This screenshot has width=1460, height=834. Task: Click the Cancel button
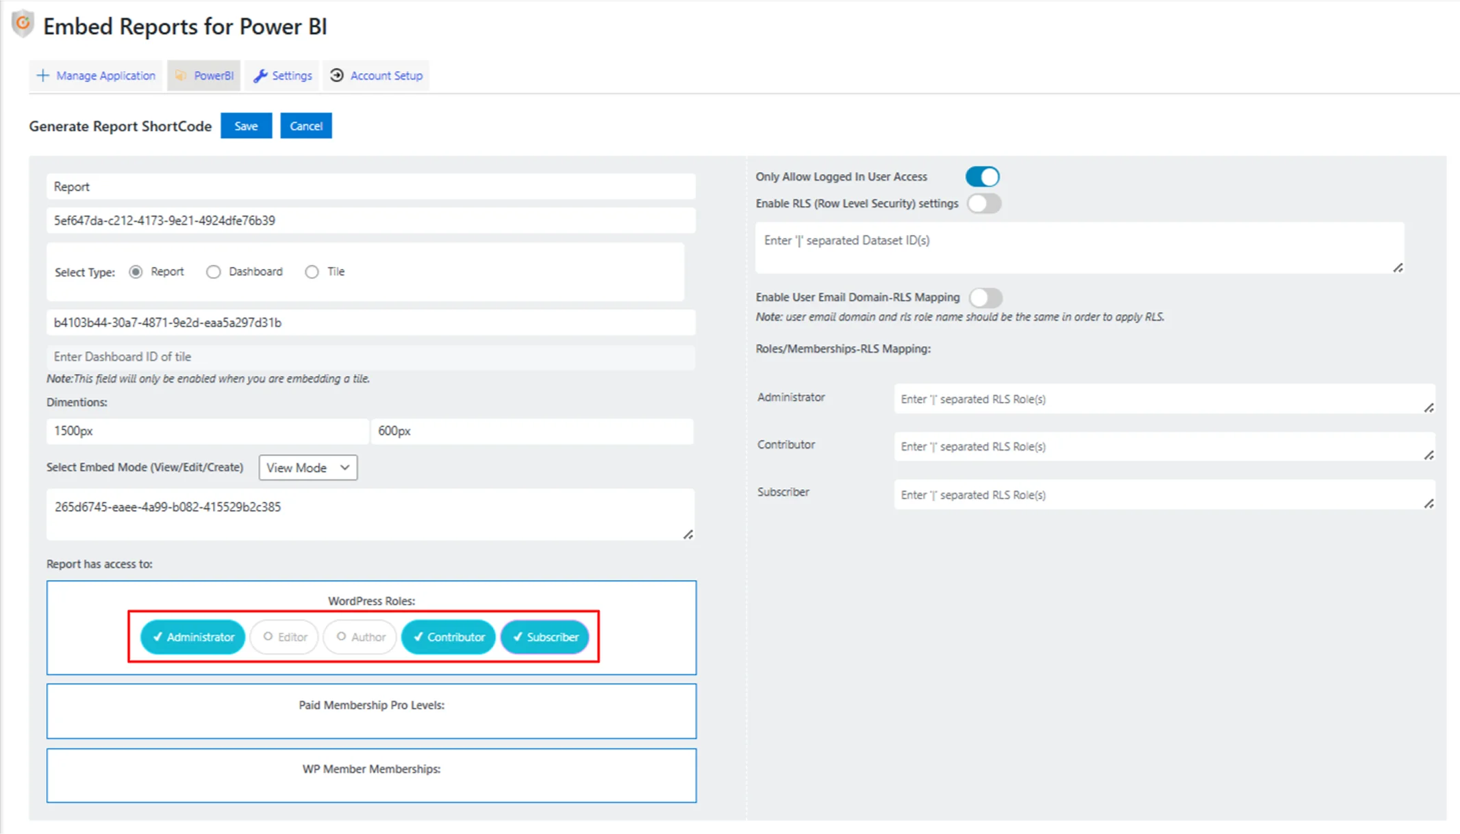pyautogui.click(x=306, y=126)
